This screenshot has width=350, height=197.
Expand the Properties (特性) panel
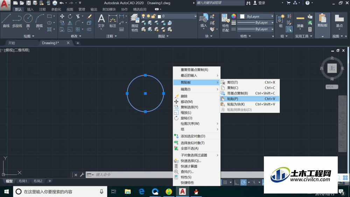[245, 36]
